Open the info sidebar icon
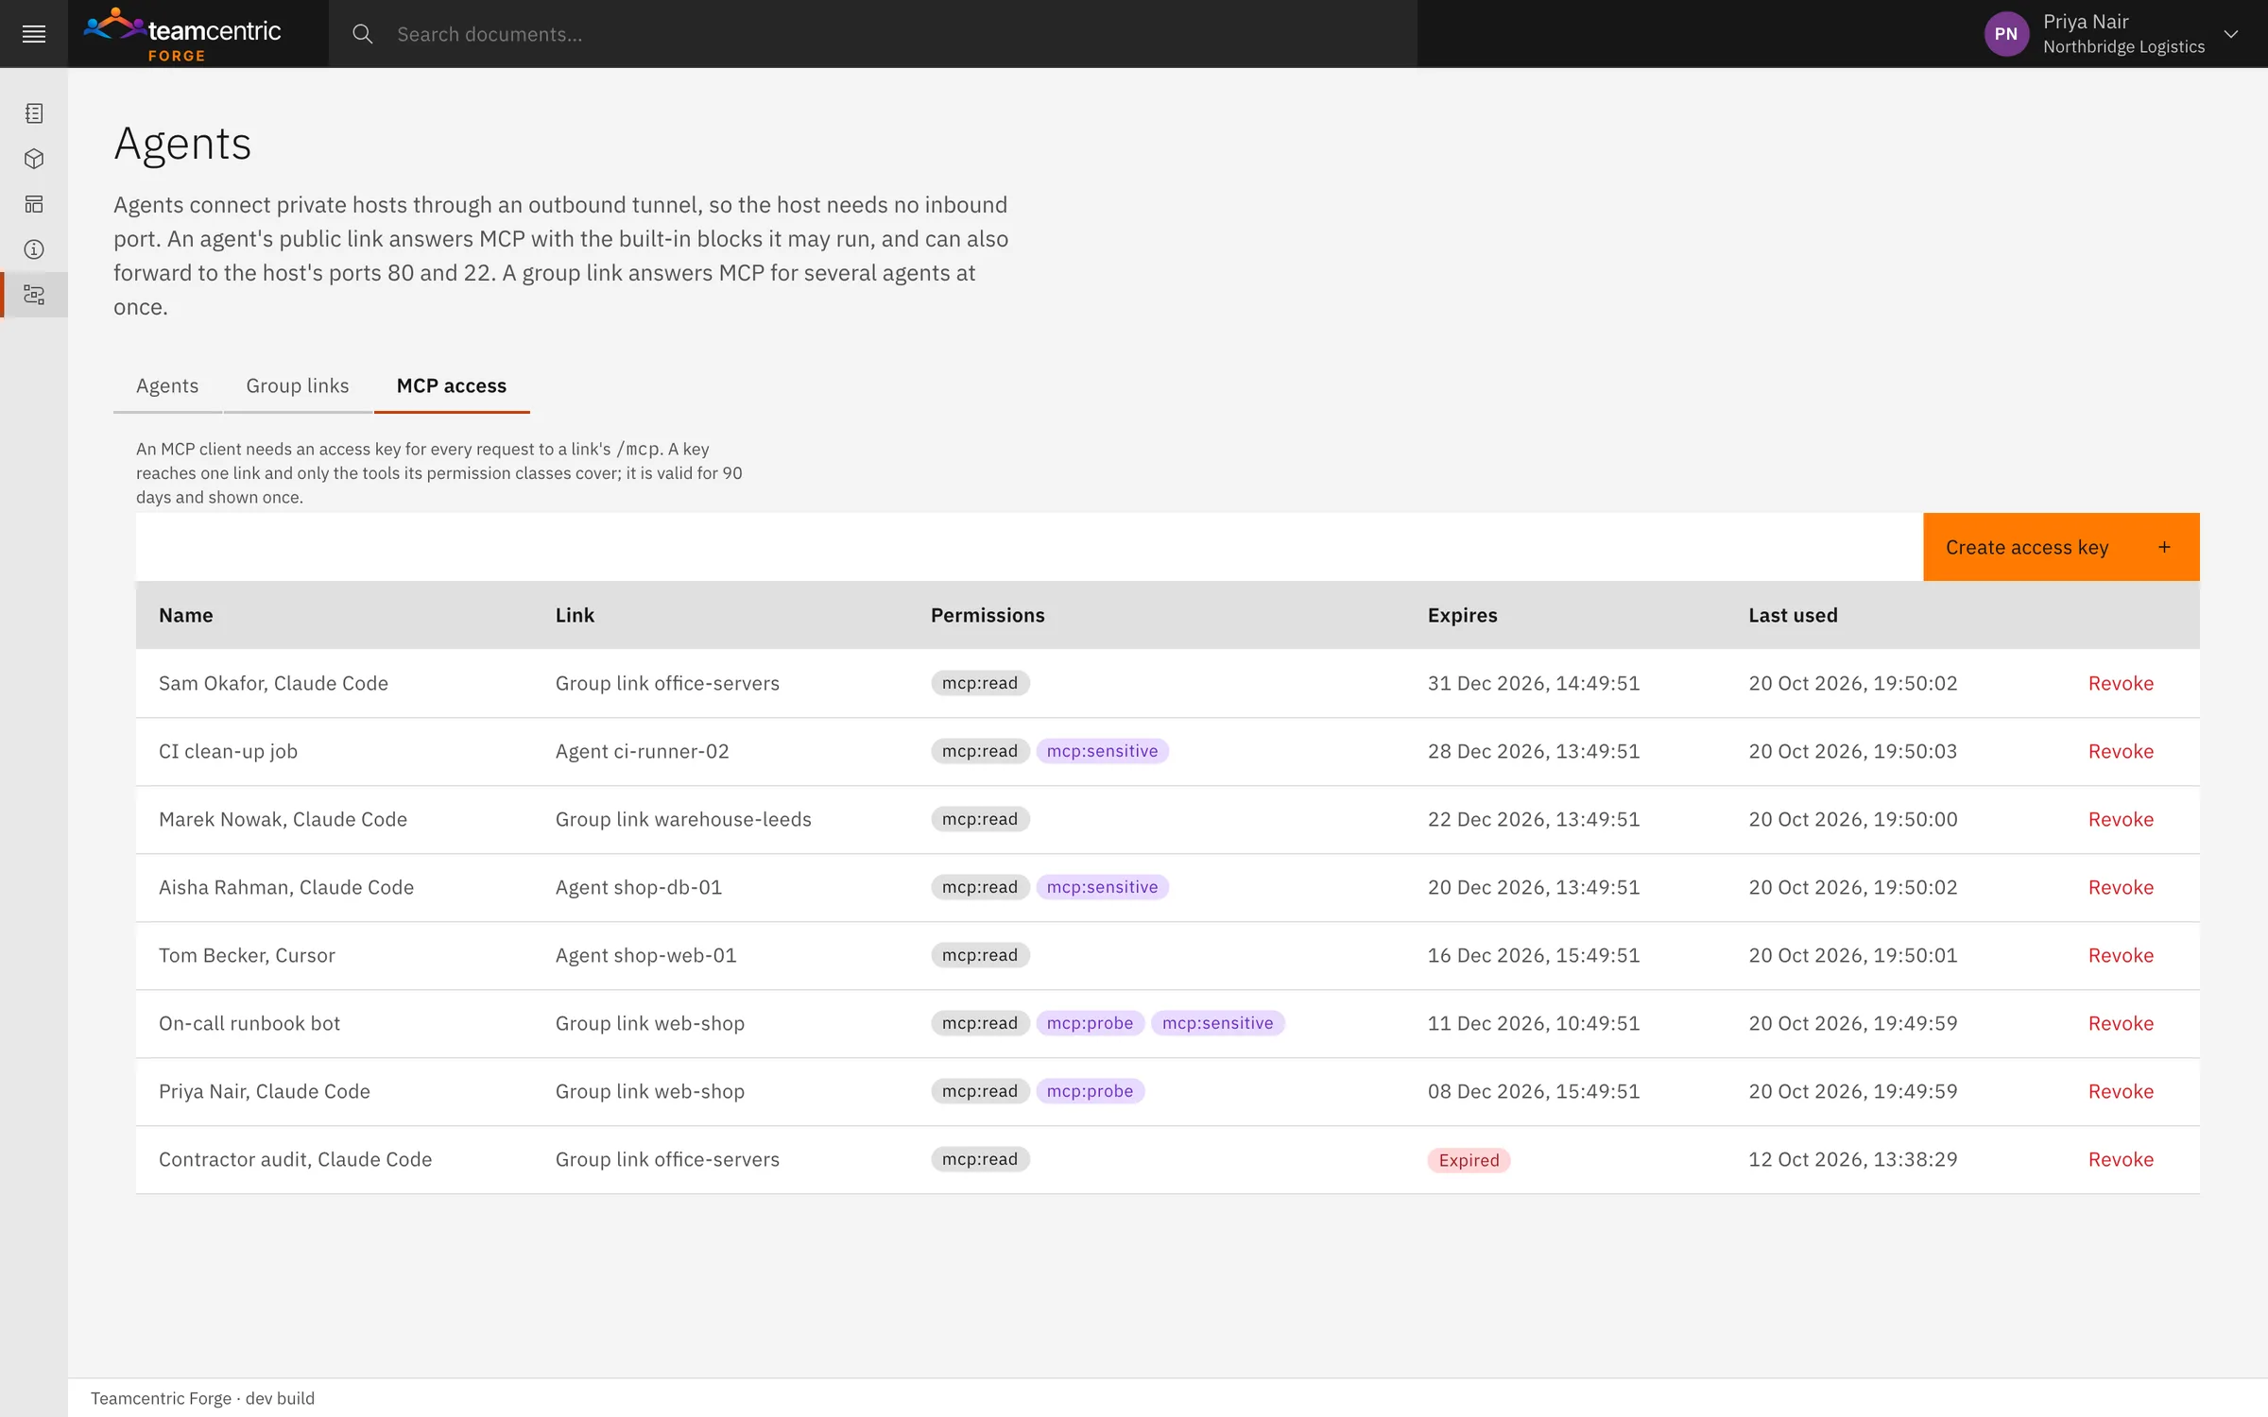The height and width of the screenshot is (1417, 2268). [34, 249]
